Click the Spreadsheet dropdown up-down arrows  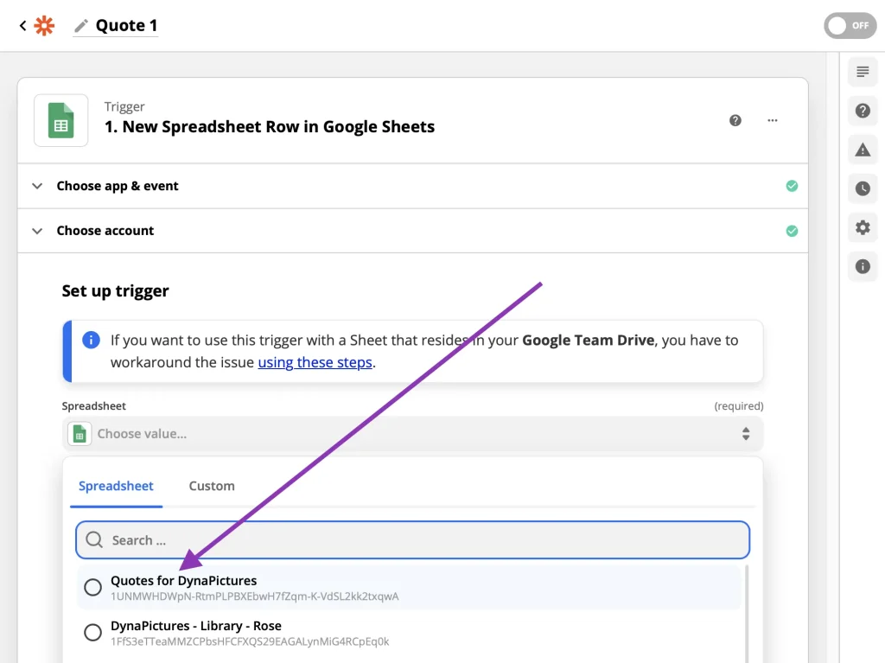click(x=746, y=434)
